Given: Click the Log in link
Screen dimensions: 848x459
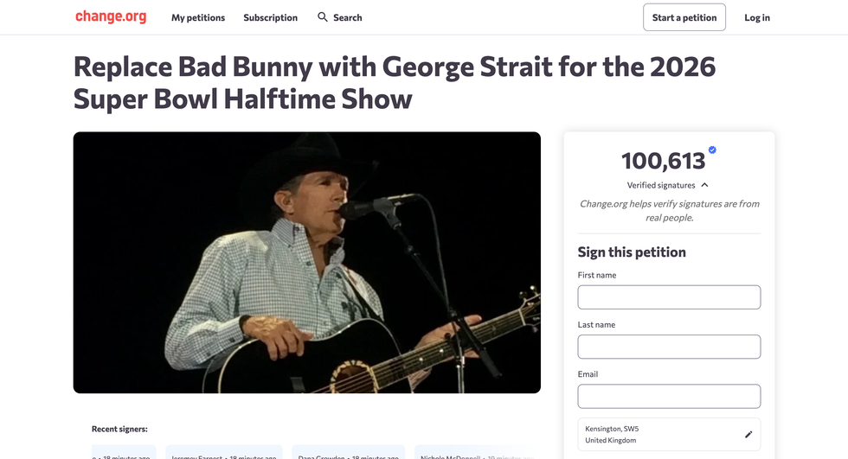Looking at the screenshot, I should pyautogui.click(x=757, y=17).
